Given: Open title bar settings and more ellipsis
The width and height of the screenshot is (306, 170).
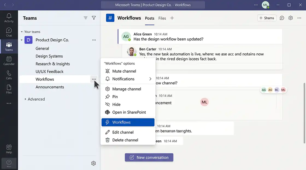Looking at the screenshot, I should [x=256, y=5].
